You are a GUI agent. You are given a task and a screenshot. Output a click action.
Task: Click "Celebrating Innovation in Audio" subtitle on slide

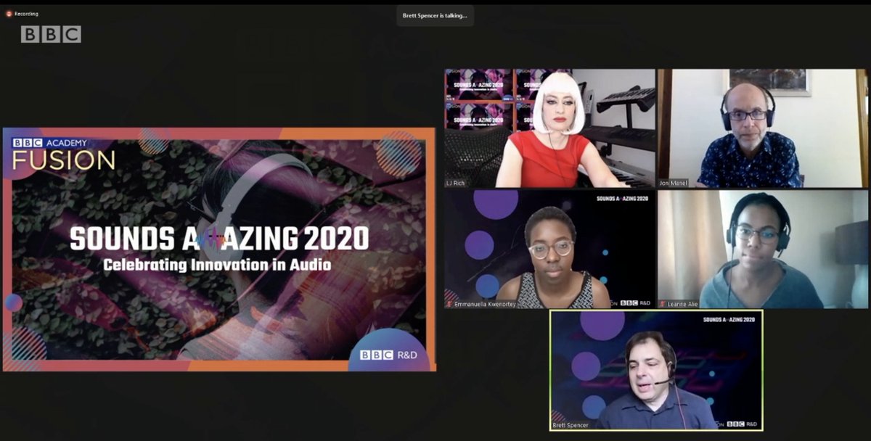(x=217, y=265)
